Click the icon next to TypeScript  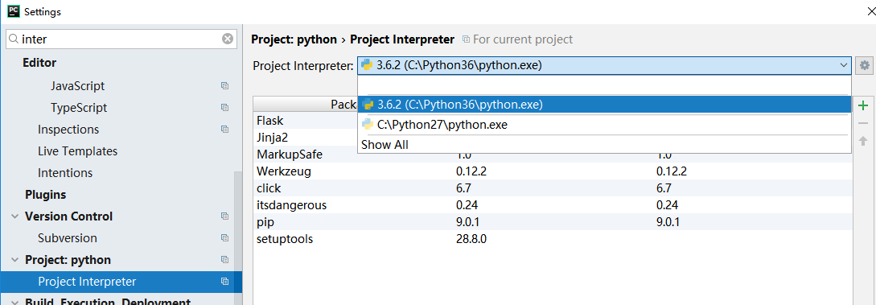pos(224,108)
